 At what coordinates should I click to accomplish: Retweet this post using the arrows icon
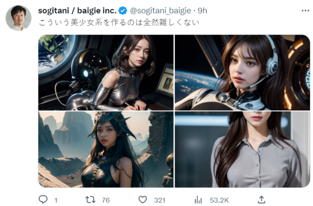(90, 200)
